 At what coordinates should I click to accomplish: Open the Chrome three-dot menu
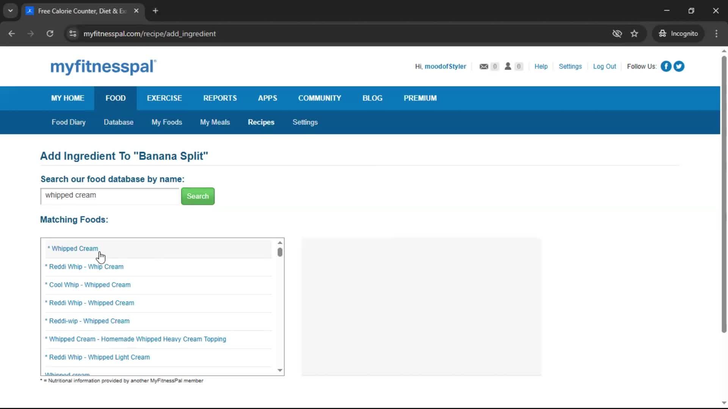pyautogui.click(x=716, y=34)
